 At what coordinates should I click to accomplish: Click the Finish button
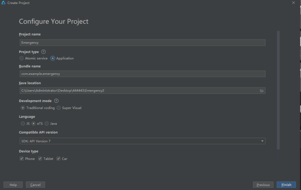[x=286, y=185]
